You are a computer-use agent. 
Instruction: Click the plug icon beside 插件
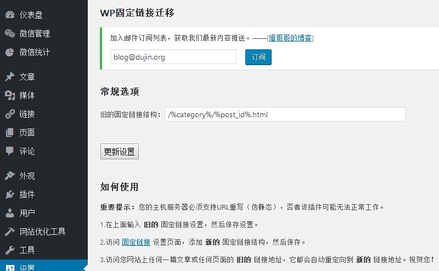tap(10, 194)
